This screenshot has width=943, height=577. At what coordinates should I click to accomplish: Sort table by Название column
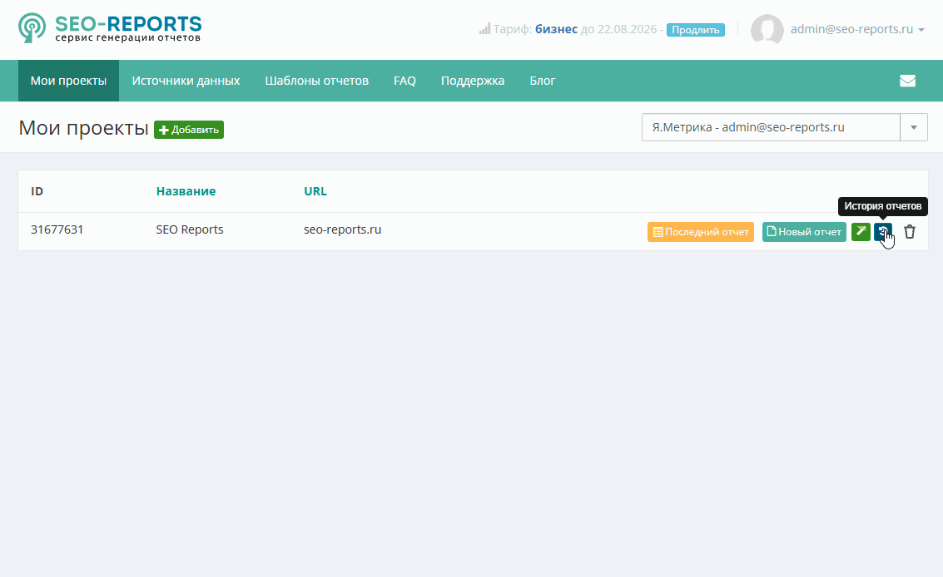[186, 191]
